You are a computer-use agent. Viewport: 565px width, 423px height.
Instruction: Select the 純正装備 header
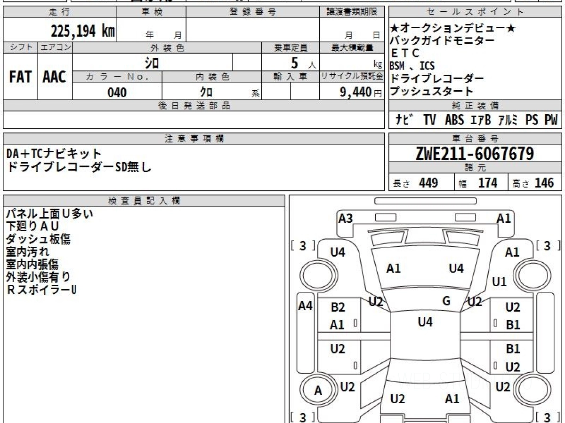tap(476, 106)
